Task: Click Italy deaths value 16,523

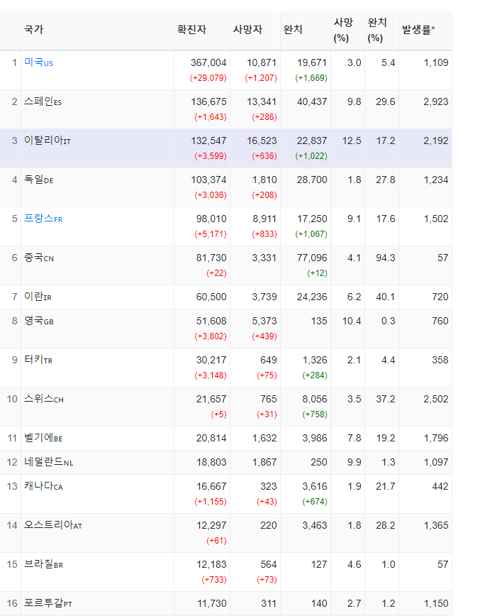Action: [x=262, y=141]
